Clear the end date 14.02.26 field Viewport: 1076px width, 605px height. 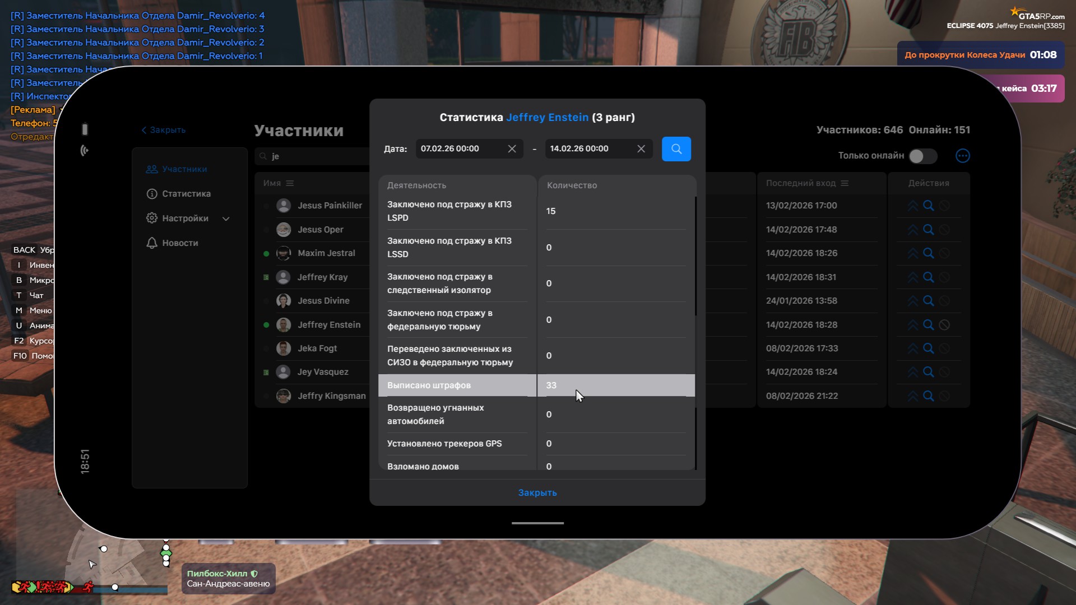641,149
